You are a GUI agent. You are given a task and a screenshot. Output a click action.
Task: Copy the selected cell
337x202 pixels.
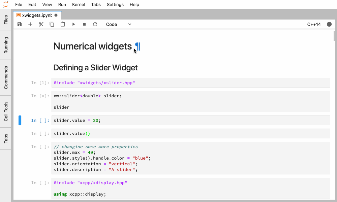[x=52, y=24]
